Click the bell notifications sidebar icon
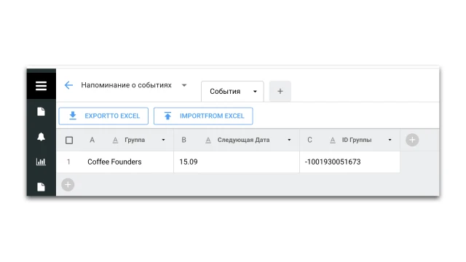 [x=41, y=137]
